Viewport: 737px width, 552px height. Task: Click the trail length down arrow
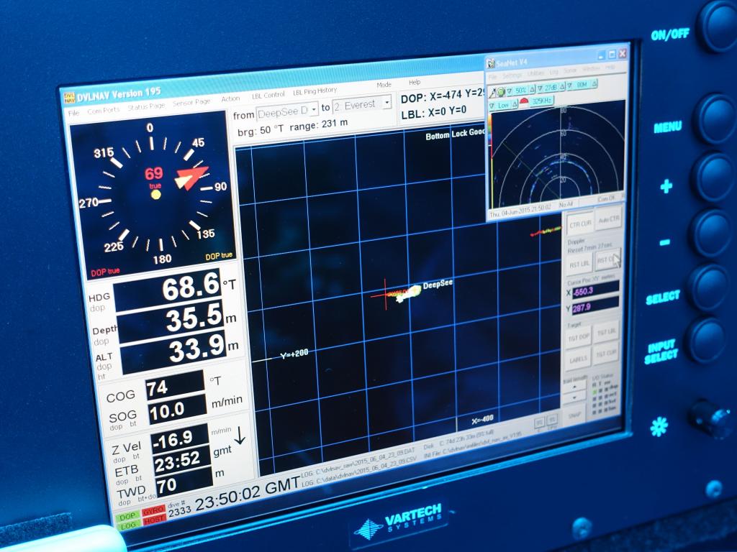point(574,397)
